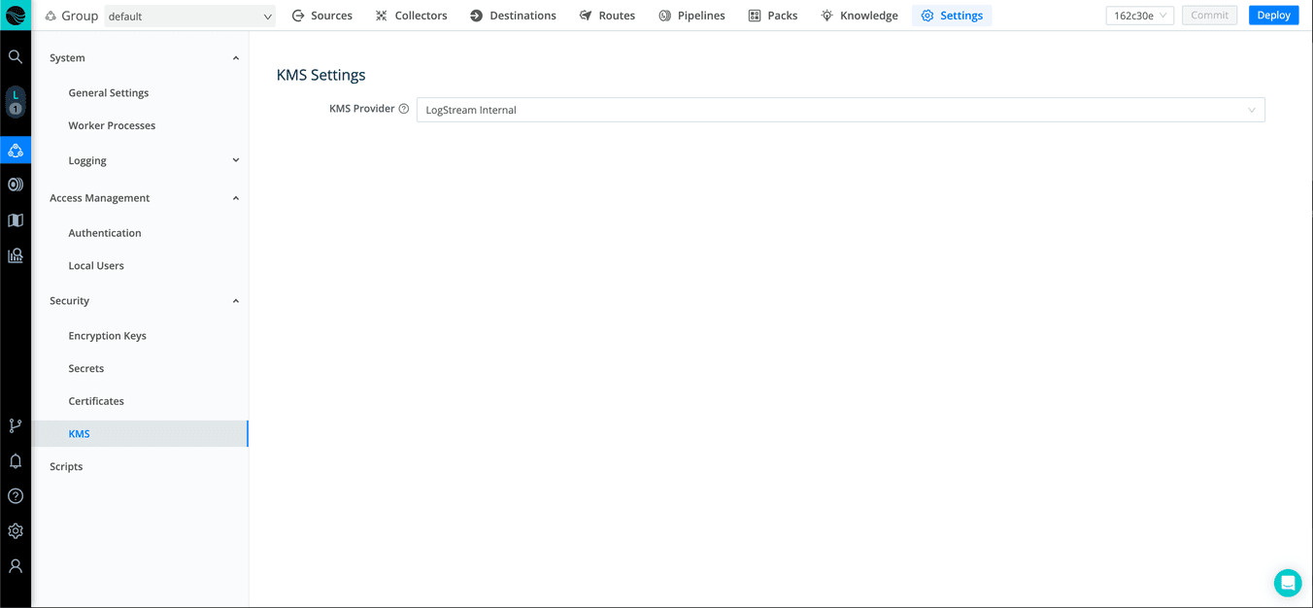
Task: Open the Group default selector dropdown
Action: click(x=189, y=17)
